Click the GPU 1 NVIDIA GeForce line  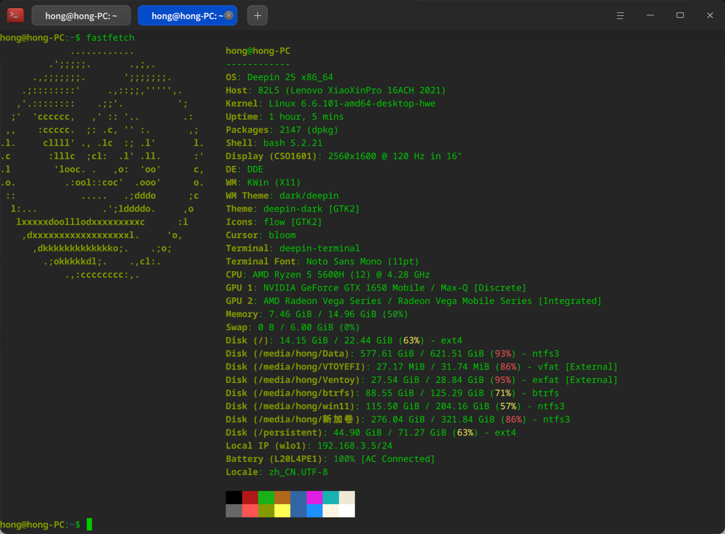point(376,288)
